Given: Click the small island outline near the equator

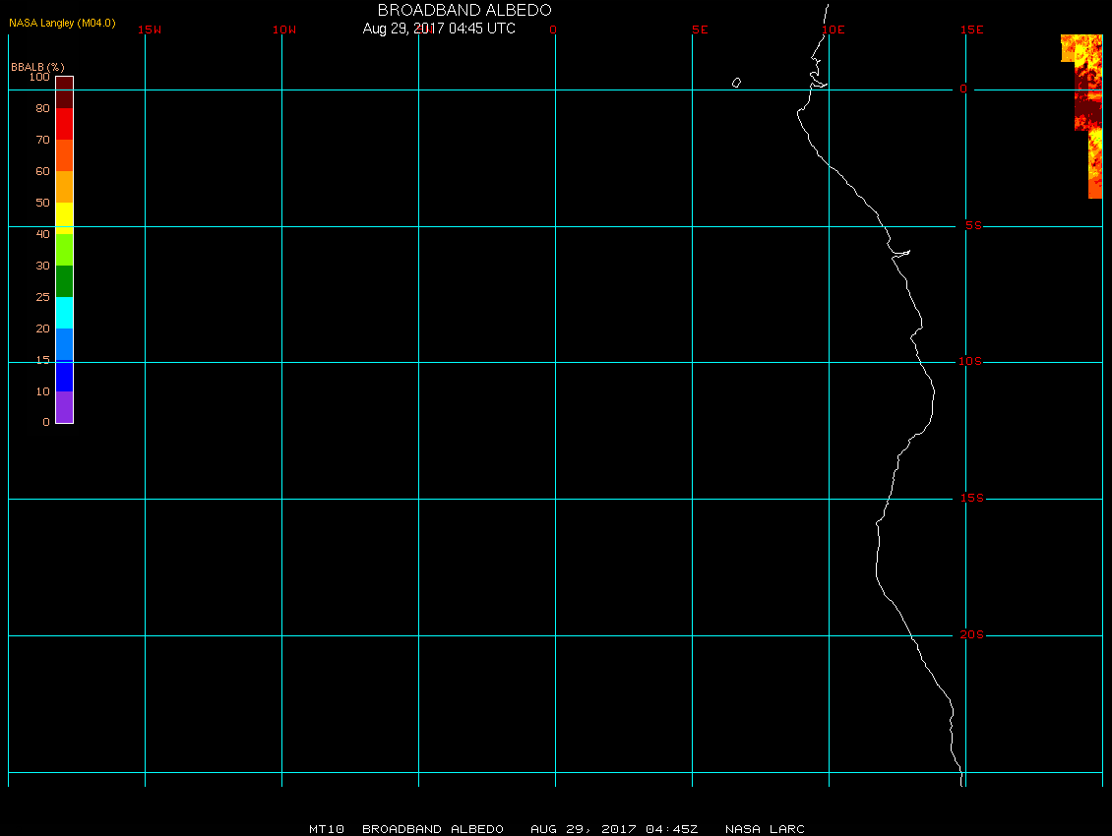Looking at the screenshot, I should click(736, 83).
